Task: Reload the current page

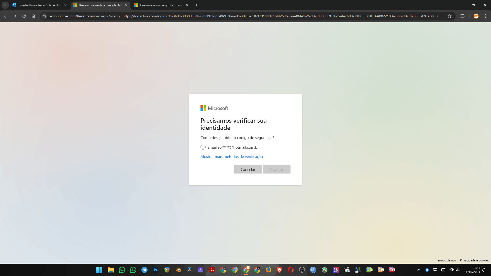Action: coord(24,16)
